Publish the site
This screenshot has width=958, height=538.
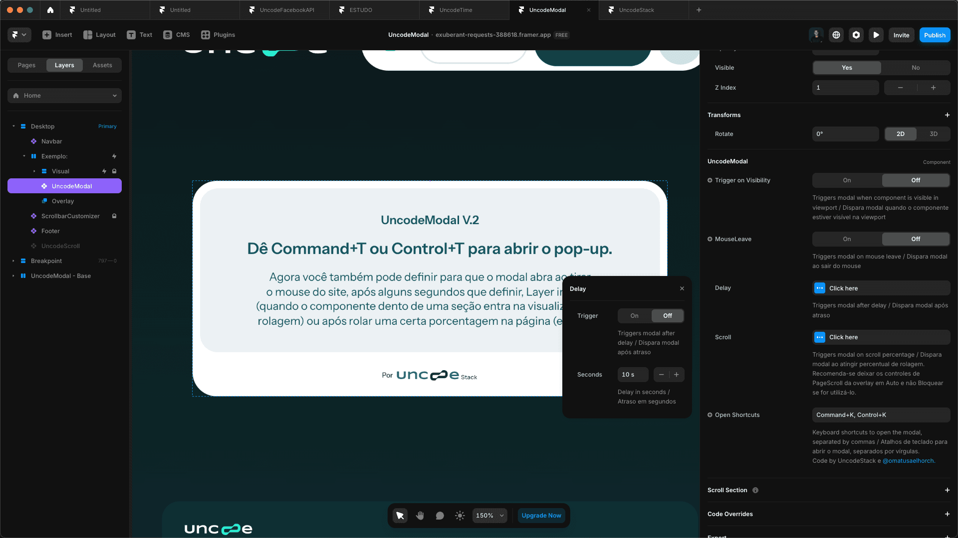click(935, 35)
